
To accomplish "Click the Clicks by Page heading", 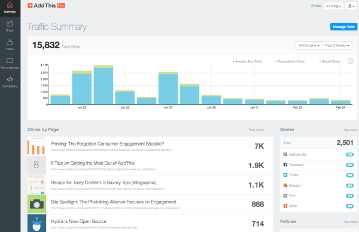I will click(x=43, y=129).
